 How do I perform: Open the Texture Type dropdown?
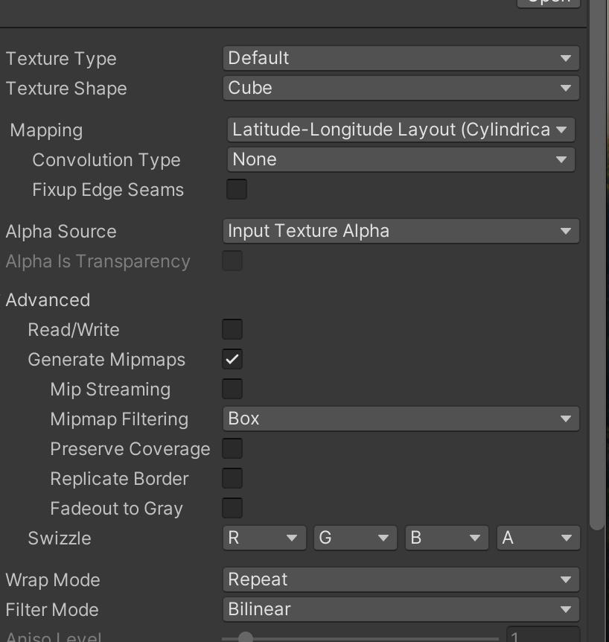(x=401, y=58)
